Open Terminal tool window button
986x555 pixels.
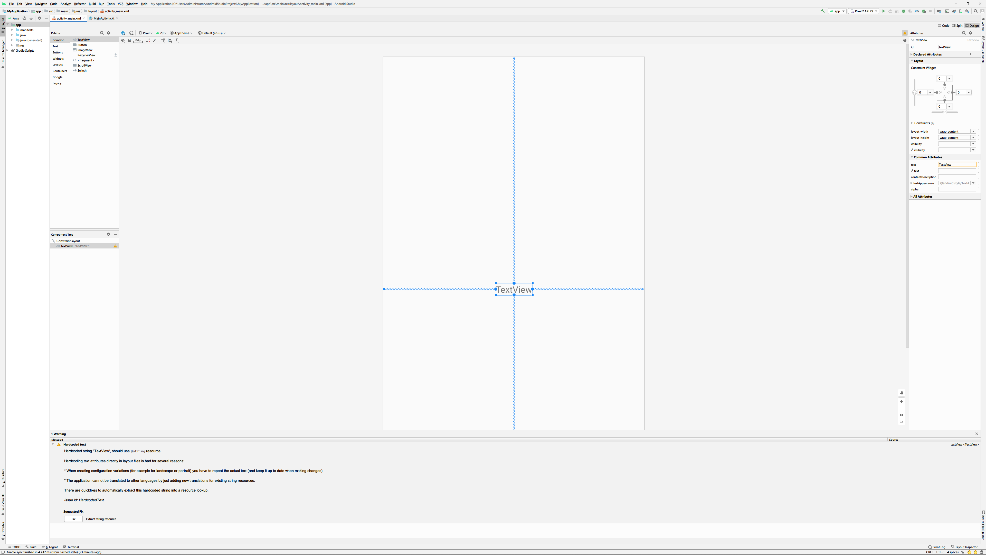(x=71, y=547)
